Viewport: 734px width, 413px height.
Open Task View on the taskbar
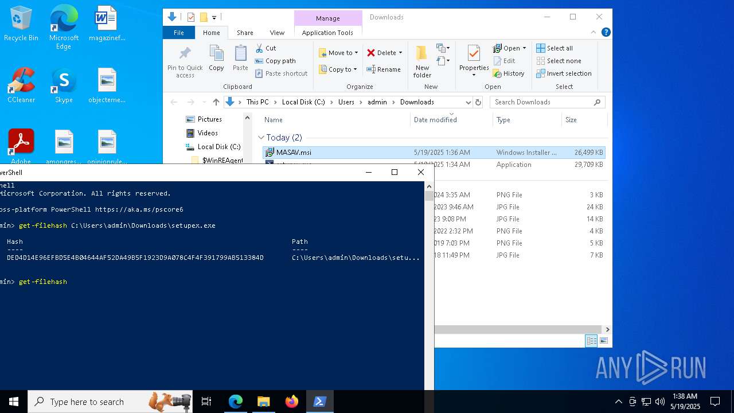coord(207,402)
